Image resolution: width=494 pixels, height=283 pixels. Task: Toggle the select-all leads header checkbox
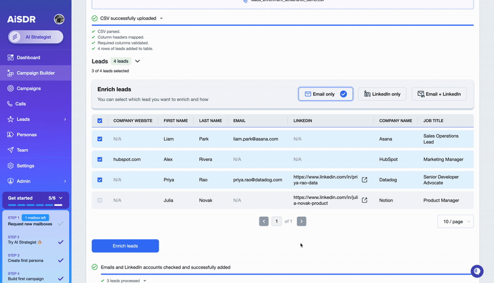tap(100, 121)
